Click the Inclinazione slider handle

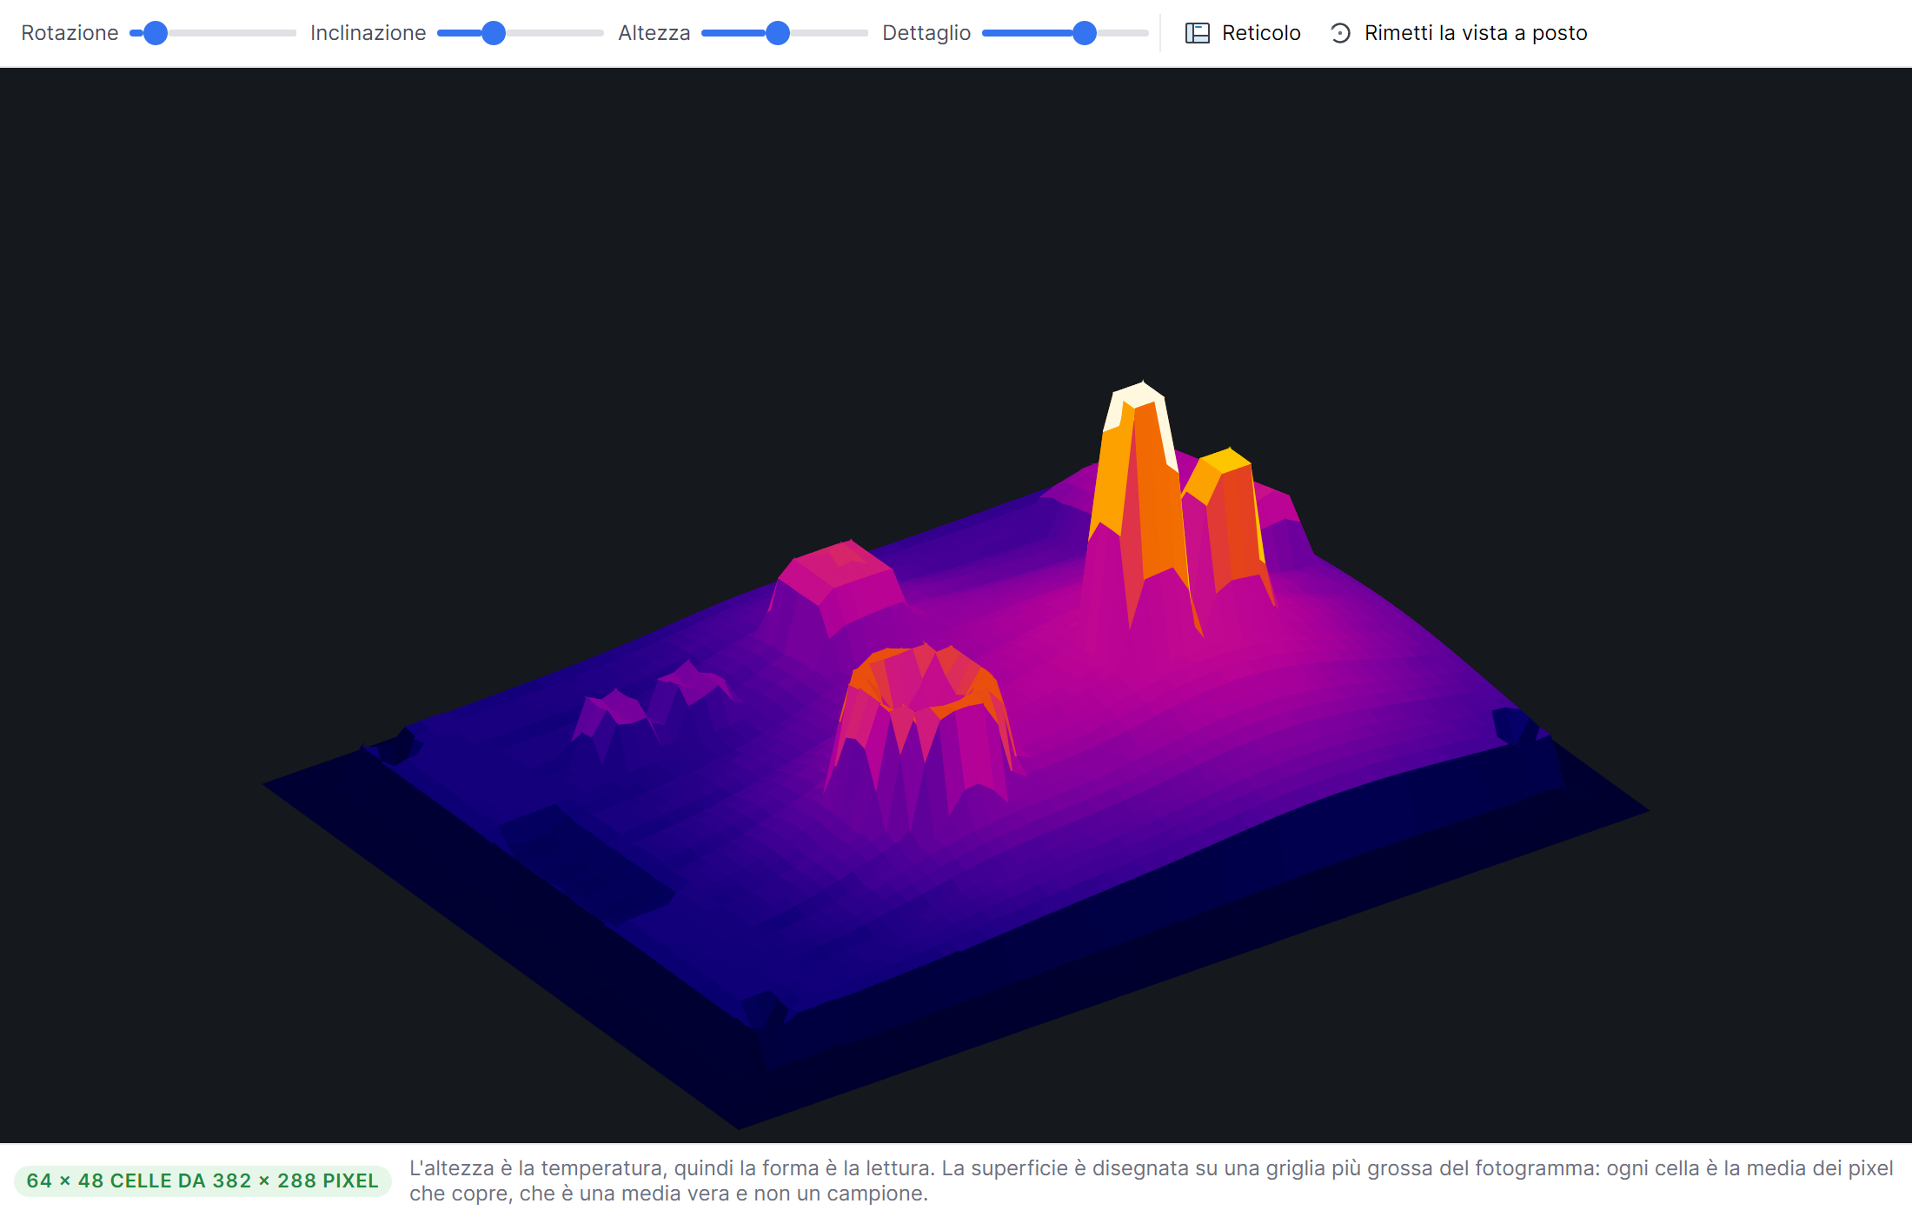click(494, 33)
